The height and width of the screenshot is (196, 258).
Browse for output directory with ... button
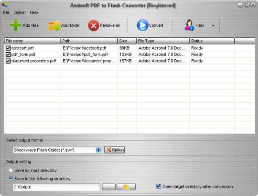(108, 187)
